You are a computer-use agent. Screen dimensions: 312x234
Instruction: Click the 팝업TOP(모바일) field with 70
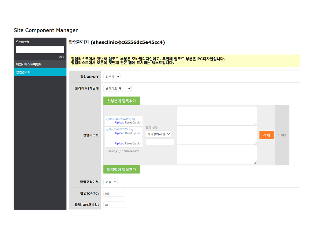[114, 205]
